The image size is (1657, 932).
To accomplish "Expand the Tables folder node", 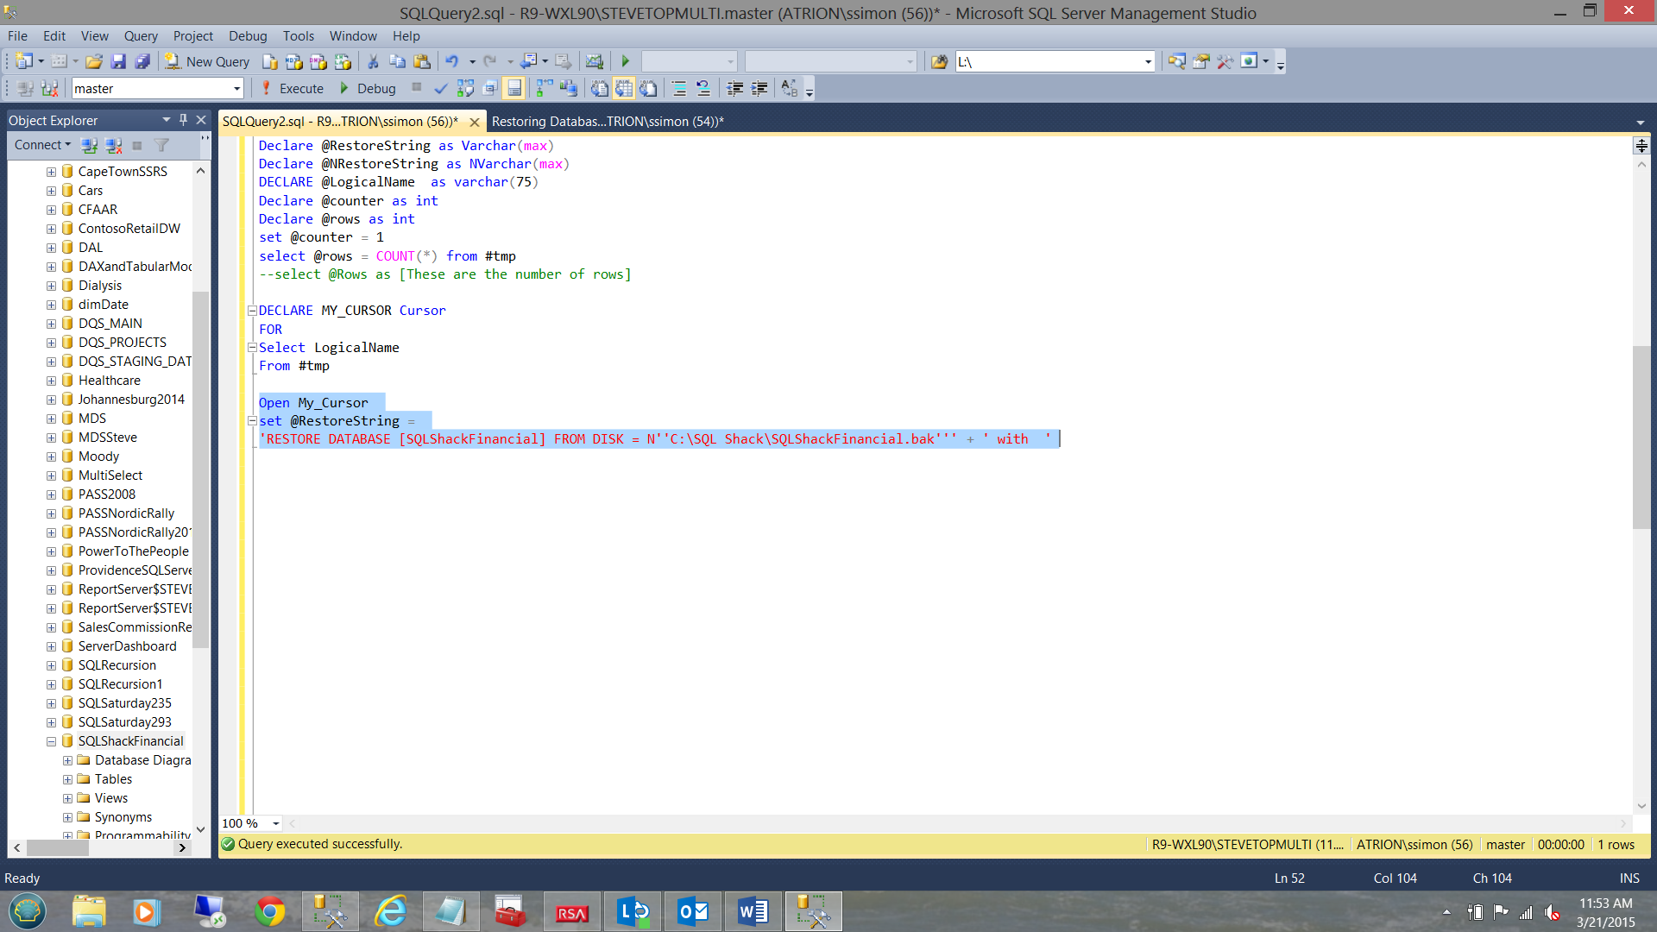I will pos(67,779).
